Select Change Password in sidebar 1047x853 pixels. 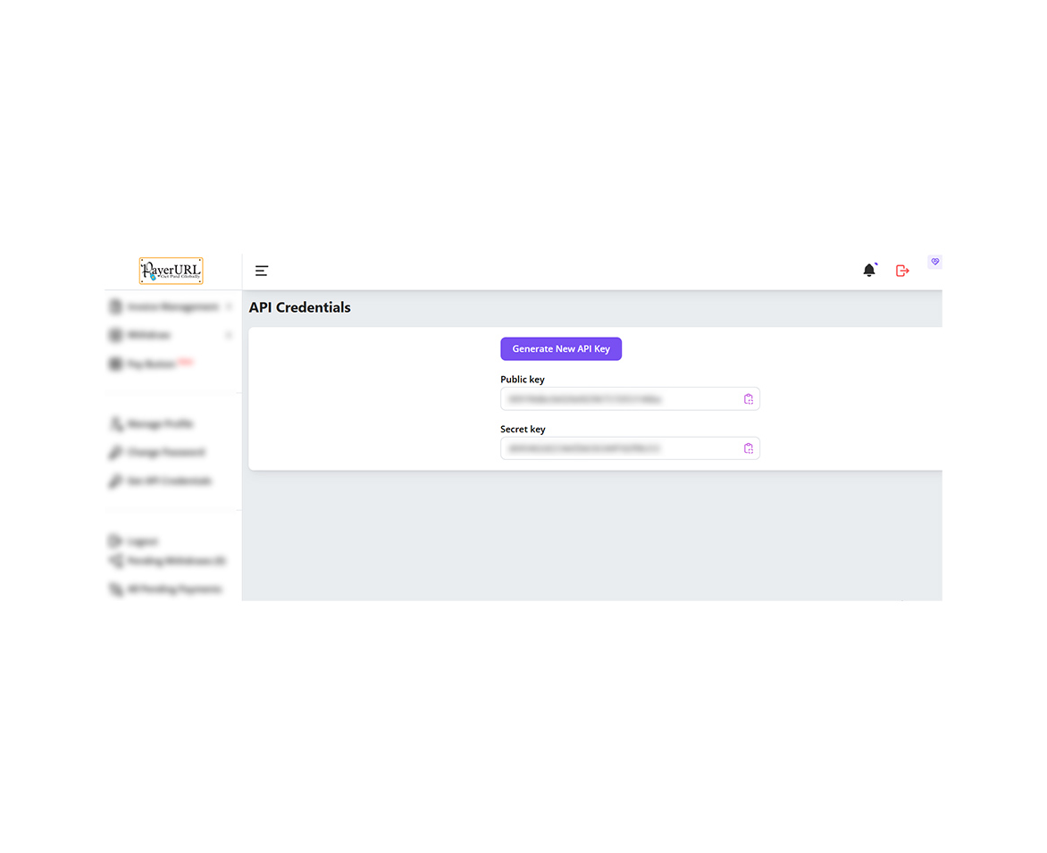[165, 453]
